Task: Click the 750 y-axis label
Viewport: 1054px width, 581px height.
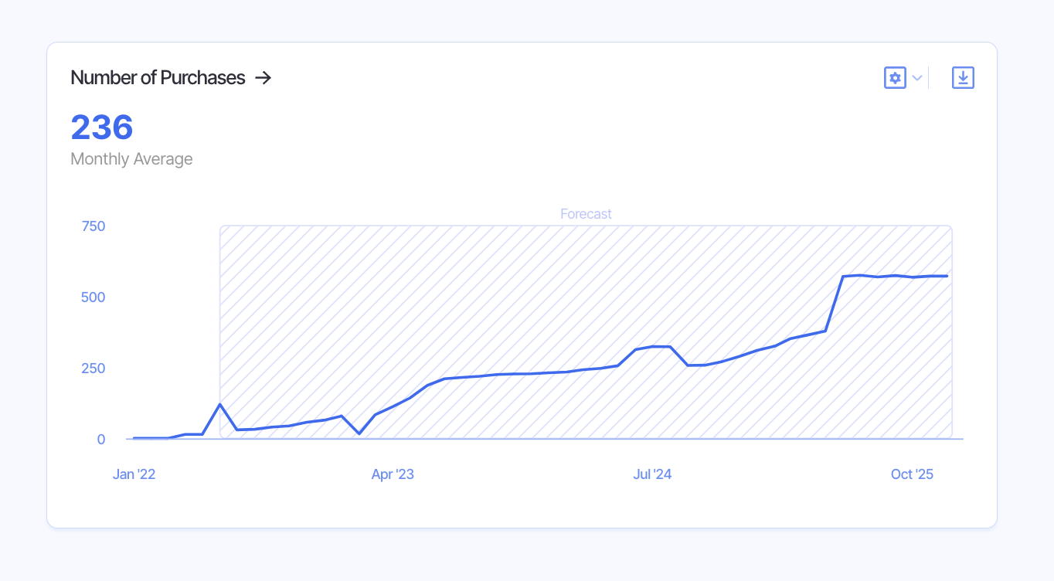Action: (93, 226)
